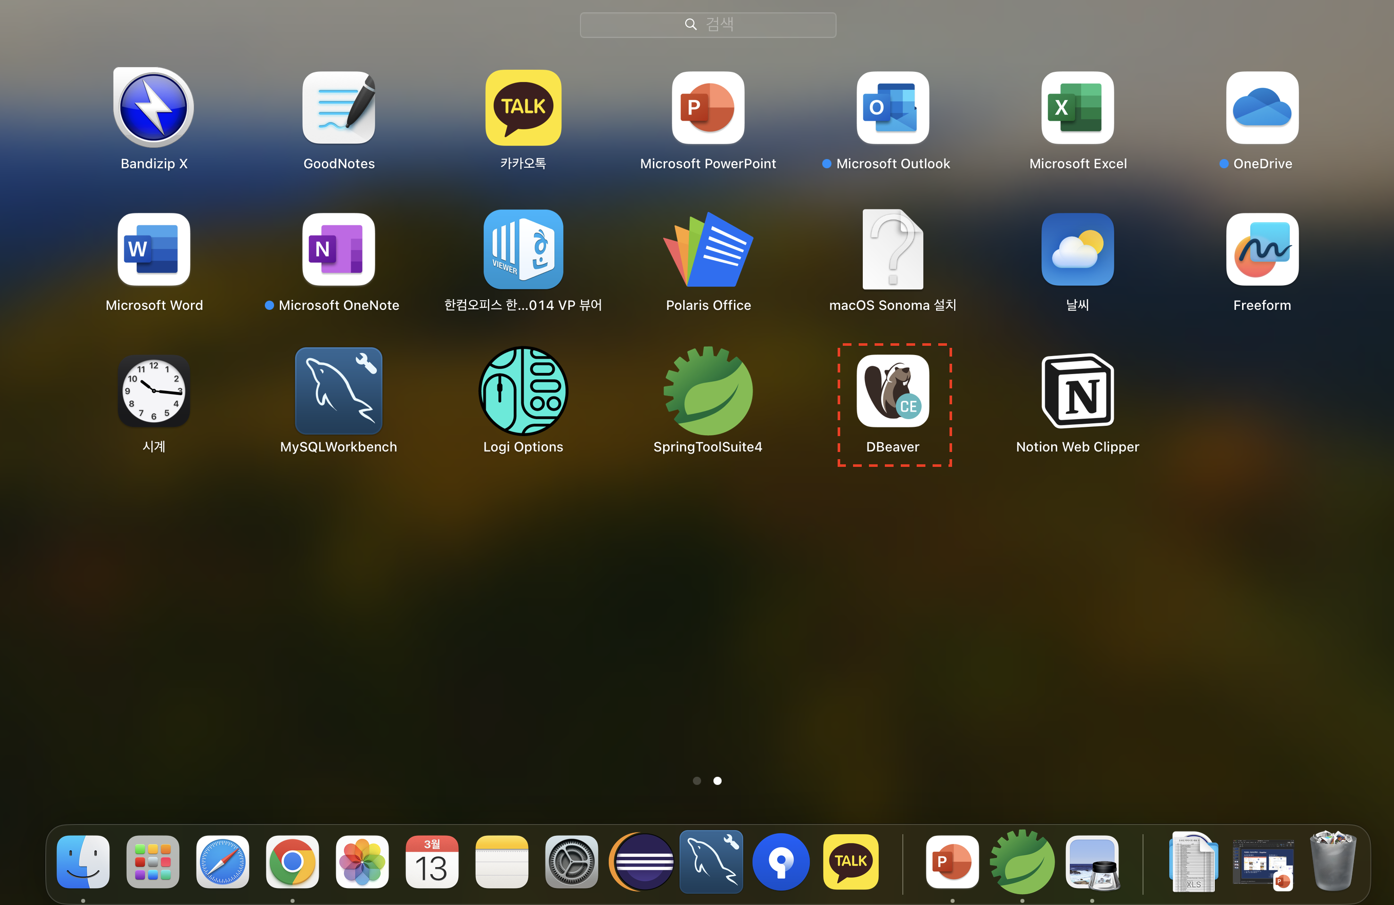
Task: Launch MySQLWorkbench from Launchpad grid
Action: [339, 391]
